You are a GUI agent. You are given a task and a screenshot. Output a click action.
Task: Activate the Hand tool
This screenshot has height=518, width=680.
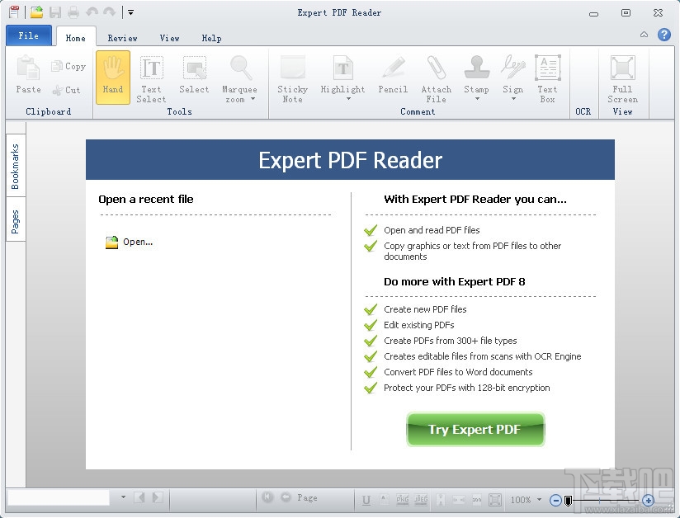coord(113,78)
